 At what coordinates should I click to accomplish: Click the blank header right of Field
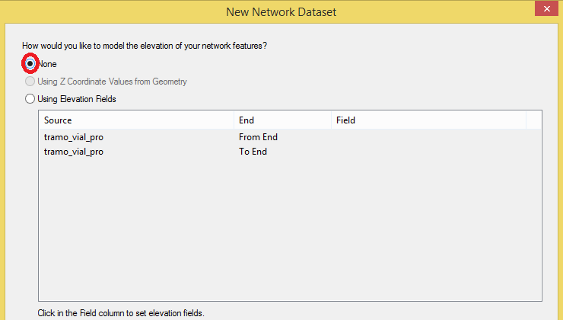(533, 120)
